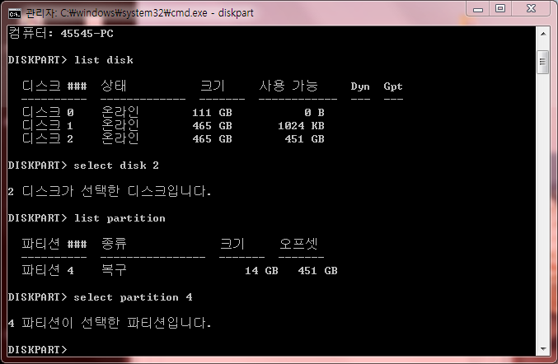Click the '4 파티션이 선택한 파티션입니다.' message
The height and width of the screenshot is (364, 558).
pyautogui.click(x=110, y=323)
